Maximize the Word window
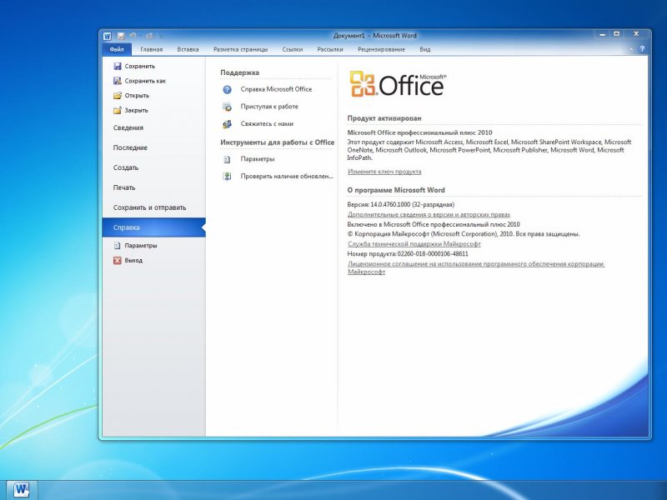 coord(617,34)
